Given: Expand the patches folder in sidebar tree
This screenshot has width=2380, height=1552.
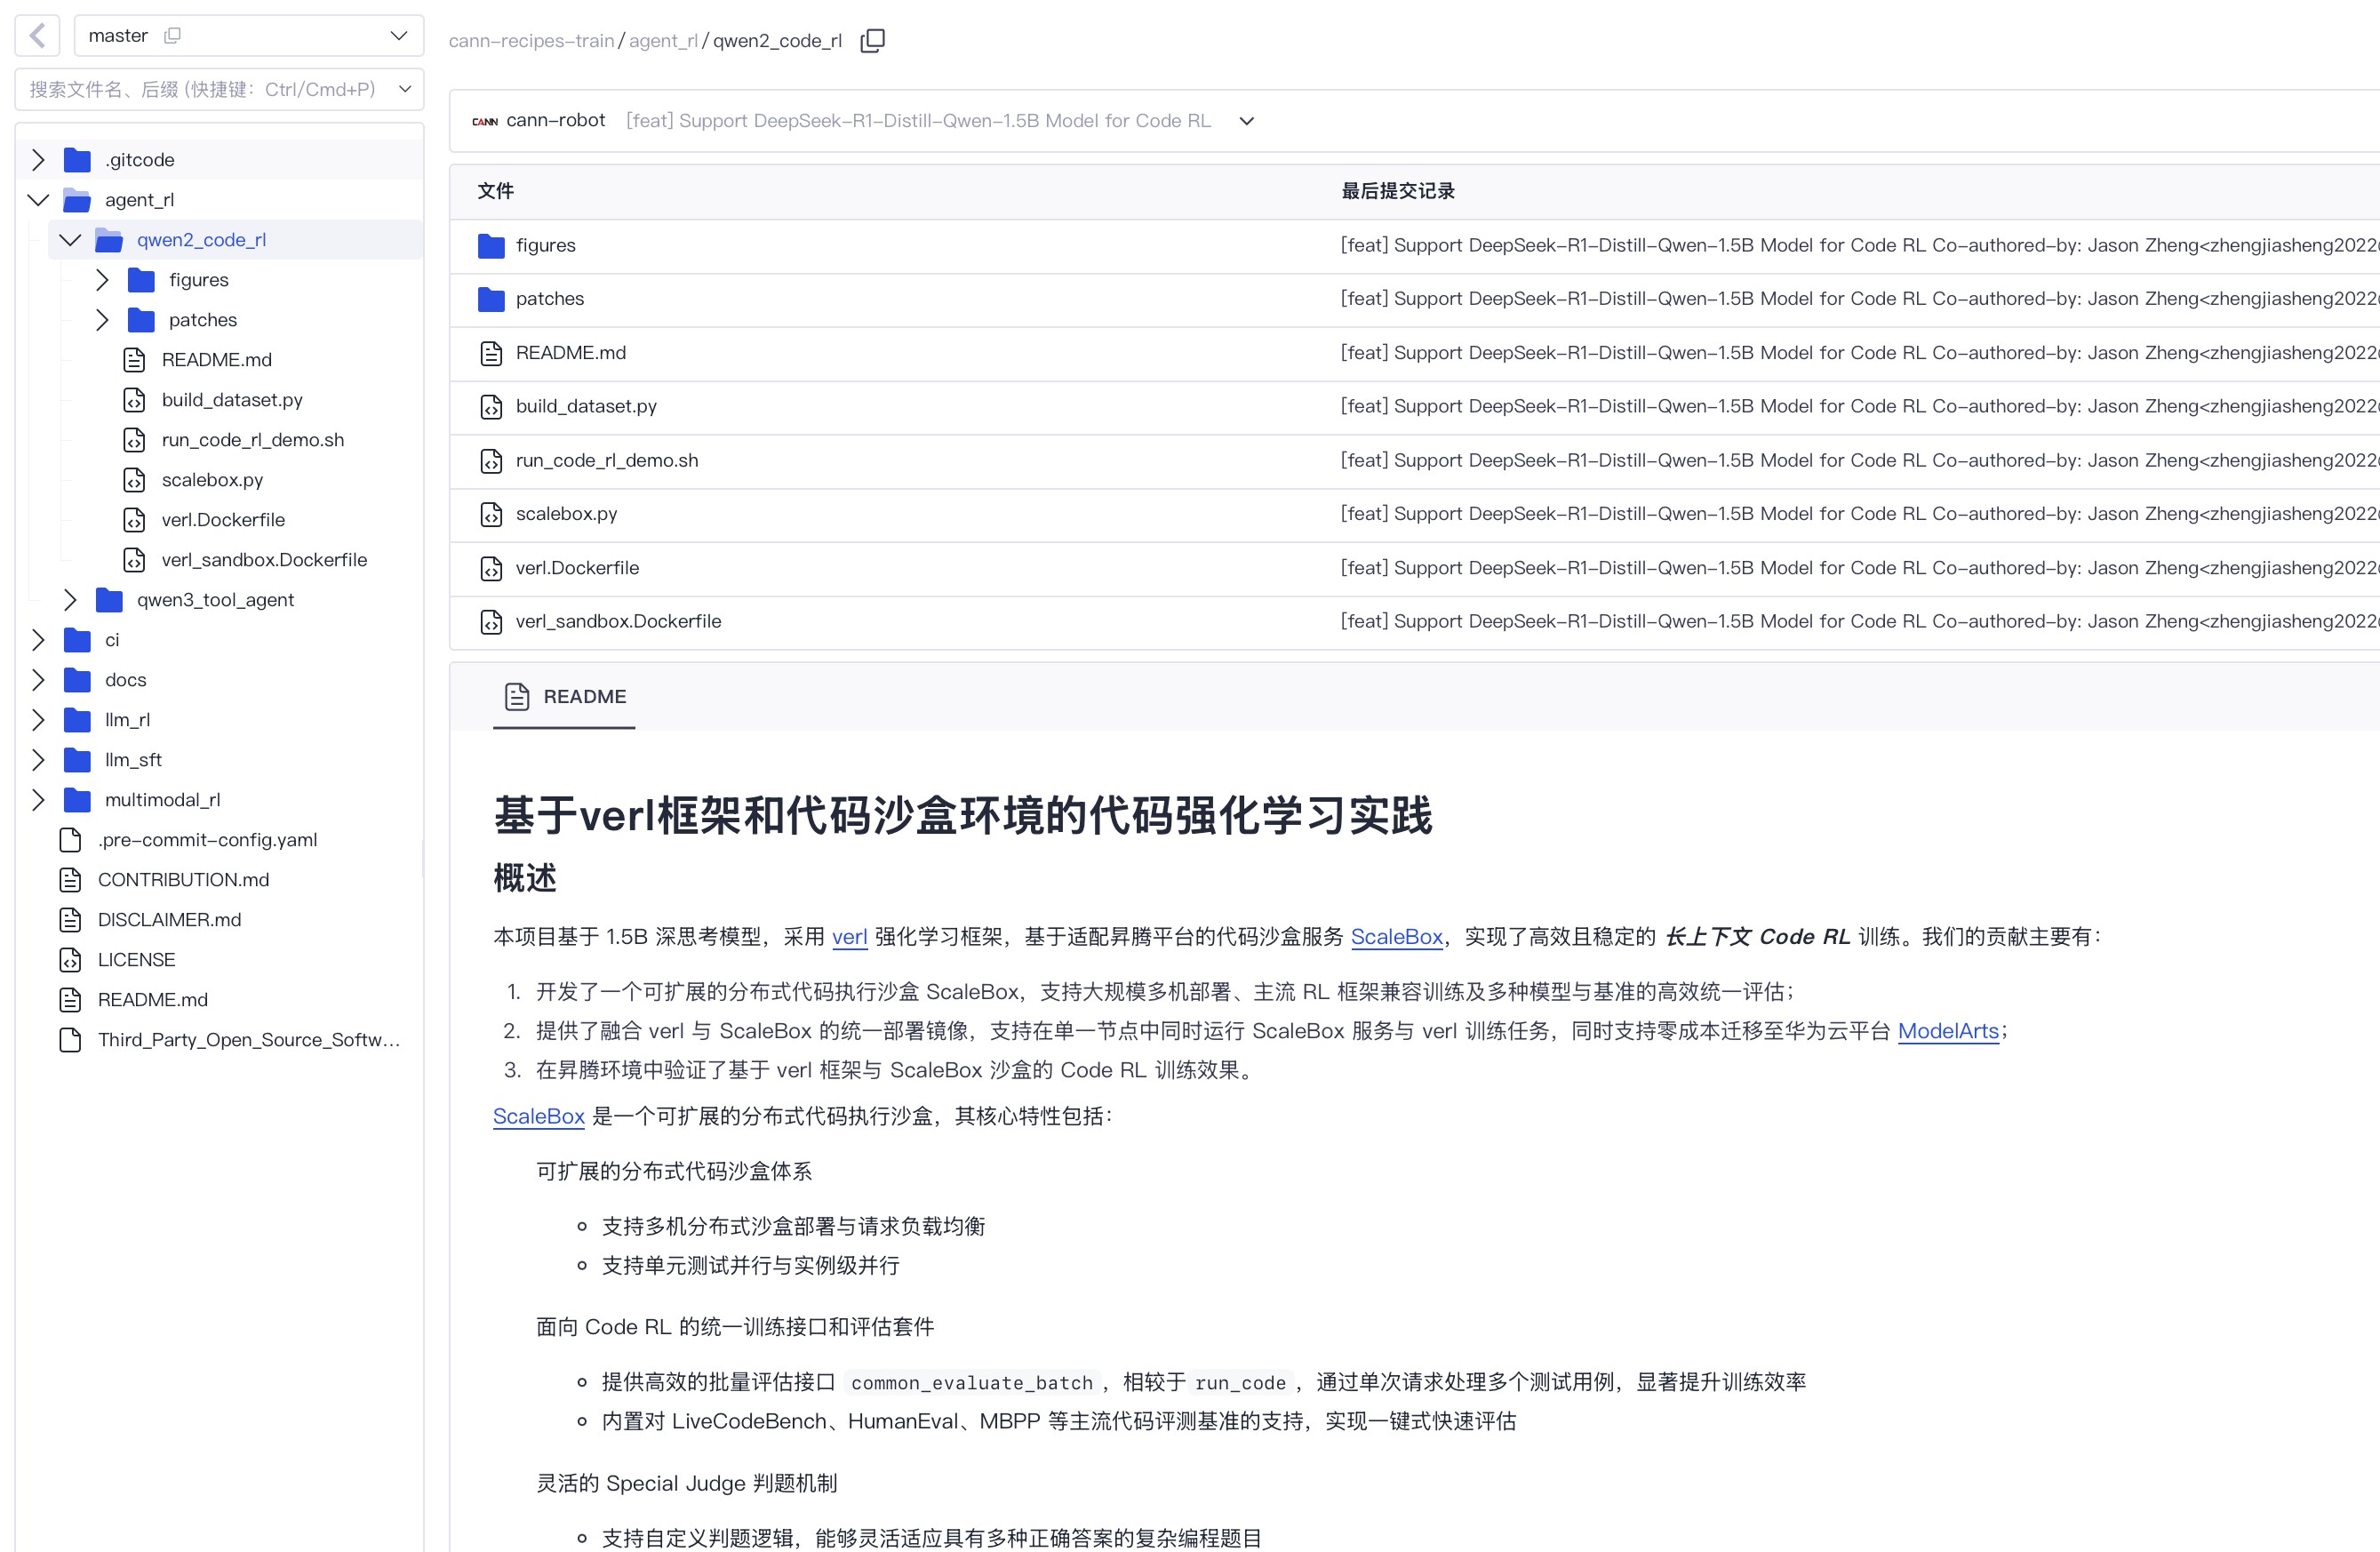Looking at the screenshot, I should pos(102,319).
